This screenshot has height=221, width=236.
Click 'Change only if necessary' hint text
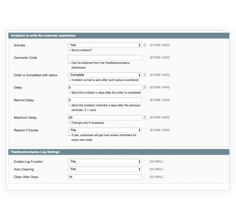88,123
